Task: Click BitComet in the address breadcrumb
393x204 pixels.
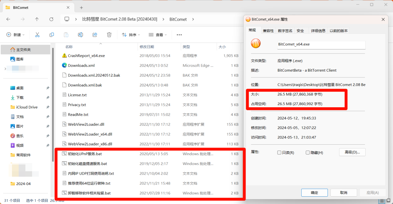Action: click(x=178, y=19)
